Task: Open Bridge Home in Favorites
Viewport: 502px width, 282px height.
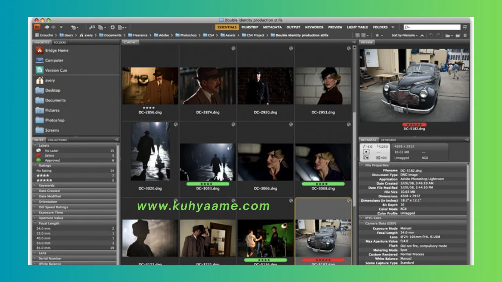Action: pos(52,51)
